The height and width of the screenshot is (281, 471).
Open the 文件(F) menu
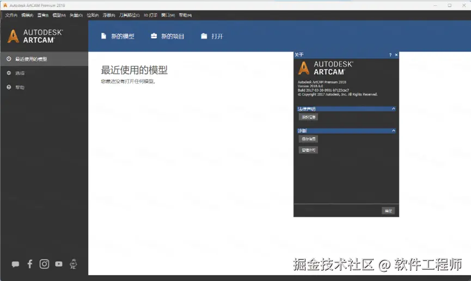pyautogui.click(x=11, y=15)
